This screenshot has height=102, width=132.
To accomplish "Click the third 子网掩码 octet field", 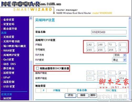I will (x=112, y=50).
